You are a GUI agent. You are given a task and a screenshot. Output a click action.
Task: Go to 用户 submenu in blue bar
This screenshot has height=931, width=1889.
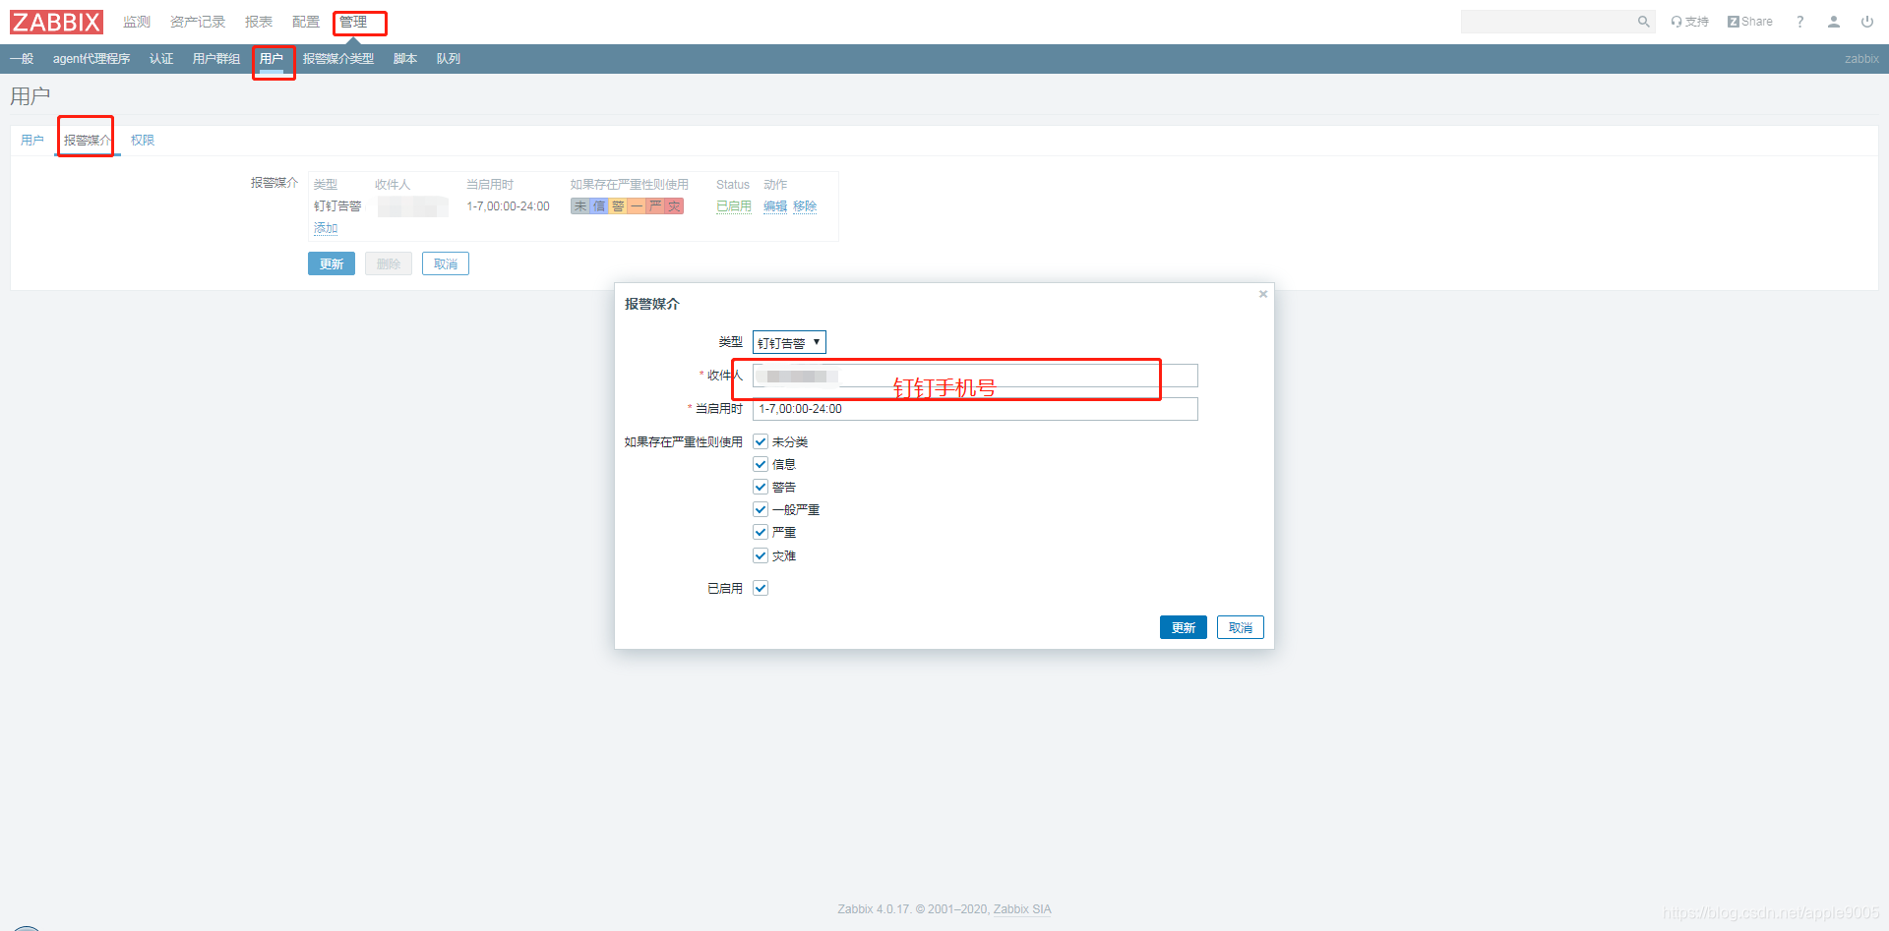[x=272, y=59]
